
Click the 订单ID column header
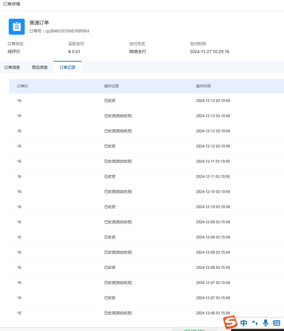click(23, 86)
